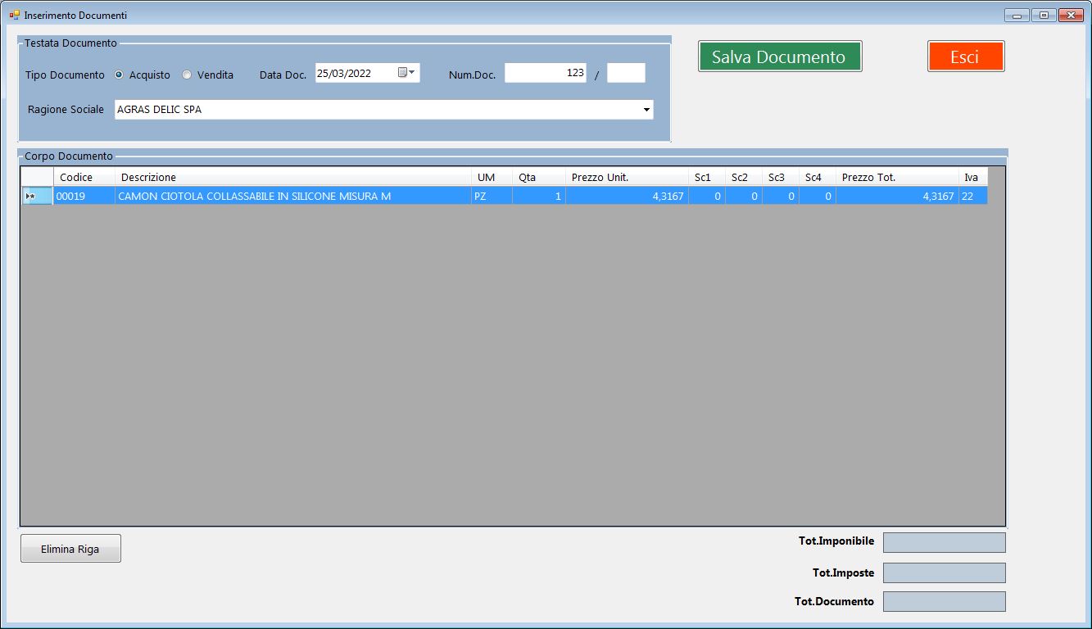The width and height of the screenshot is (1092, 629).
Task: Click the empty field after the slash
Action: (x=626, y=73)
